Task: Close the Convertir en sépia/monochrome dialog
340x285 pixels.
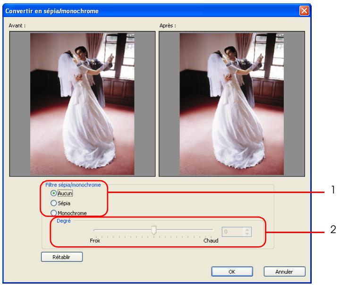Action: tap(304, 11)
